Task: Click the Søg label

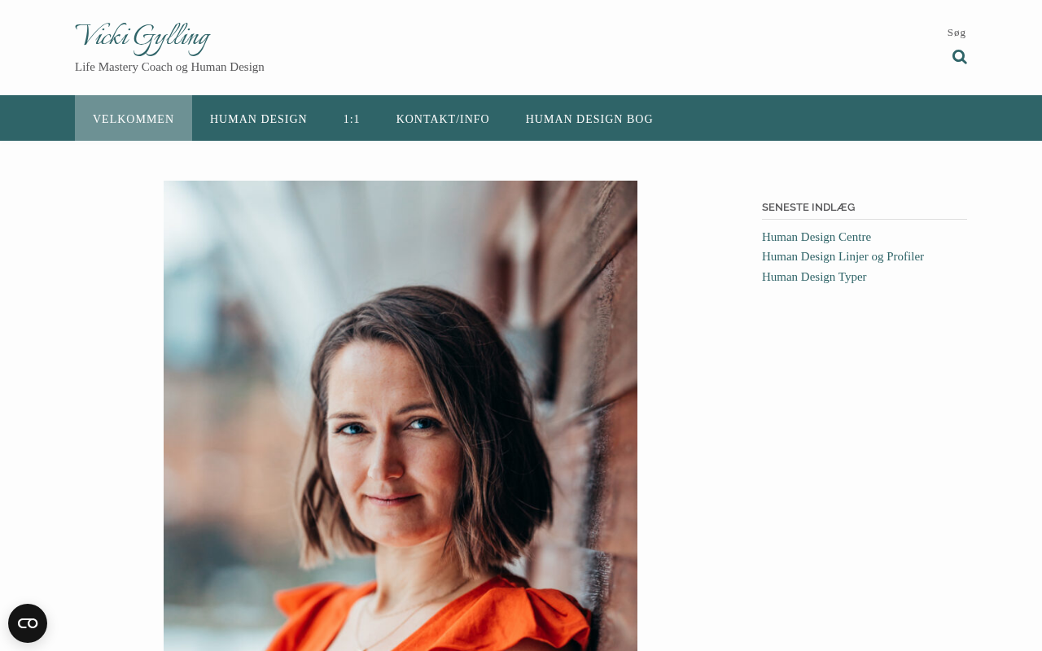Action: click(x=957, y=33)
